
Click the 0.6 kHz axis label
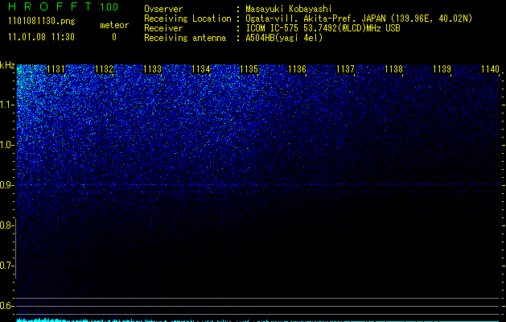pos(6,306)
